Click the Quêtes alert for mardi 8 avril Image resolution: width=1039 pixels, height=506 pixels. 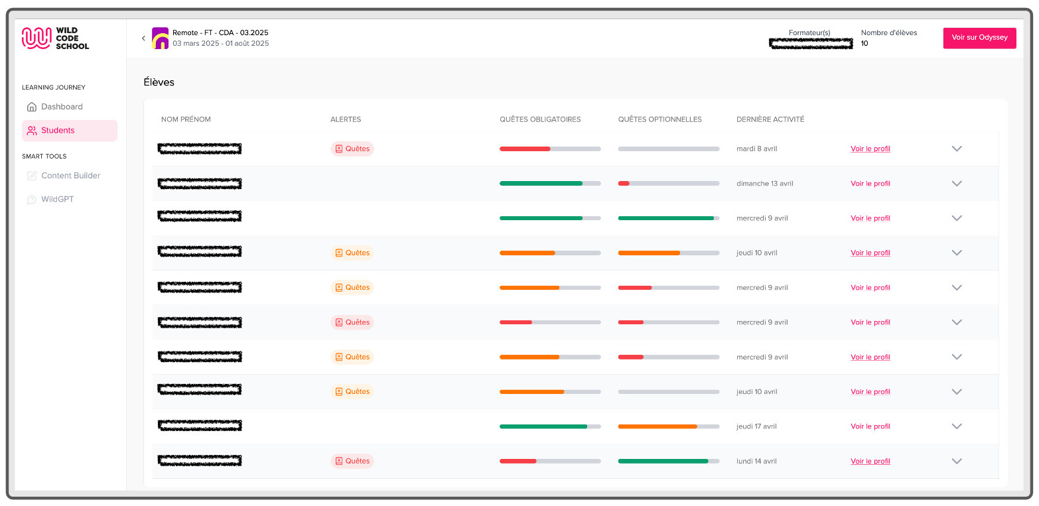click(352, 149)
